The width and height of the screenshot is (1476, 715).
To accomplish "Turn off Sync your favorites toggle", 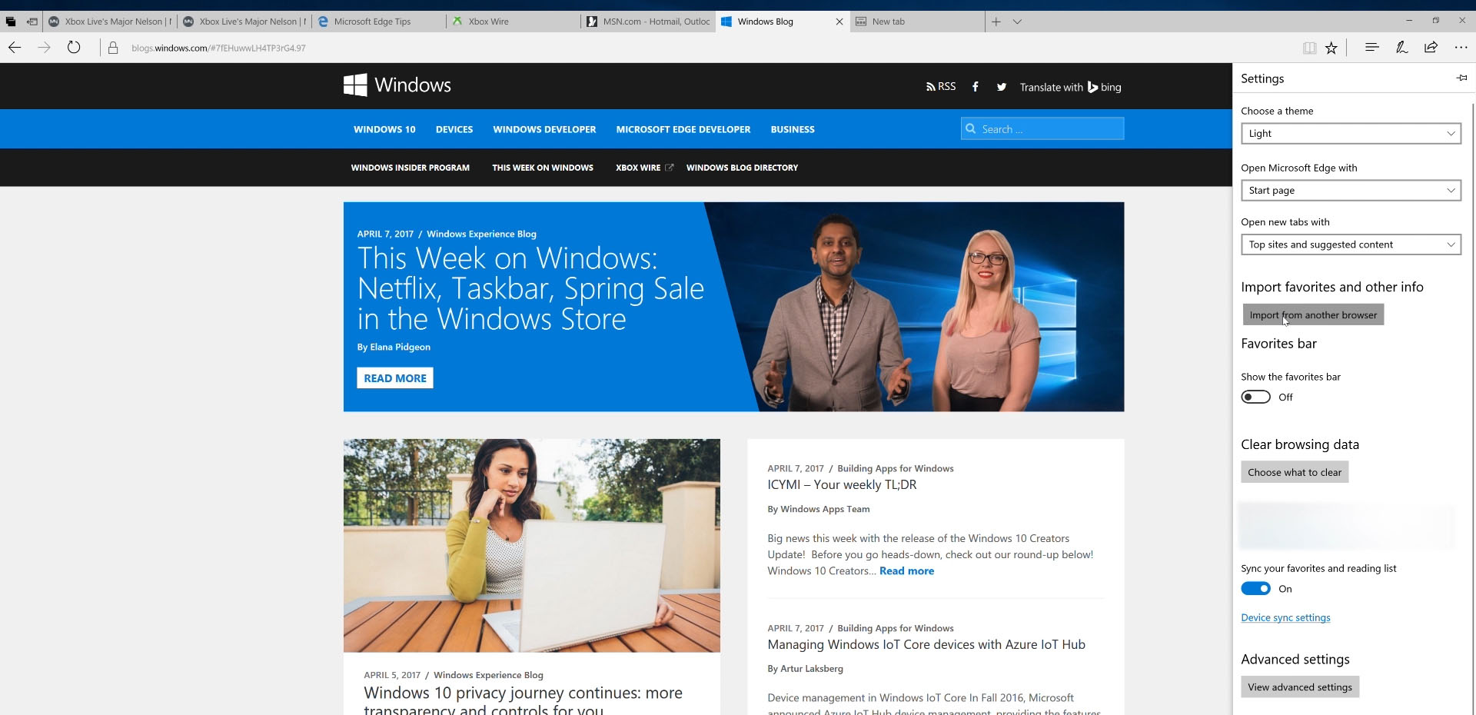I will pos(1255,588).
